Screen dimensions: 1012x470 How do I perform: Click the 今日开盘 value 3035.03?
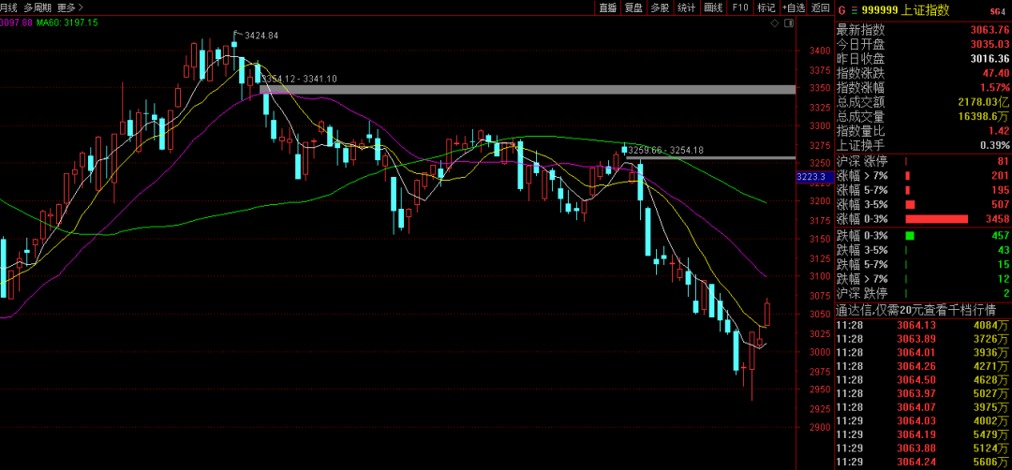[990, 45]
